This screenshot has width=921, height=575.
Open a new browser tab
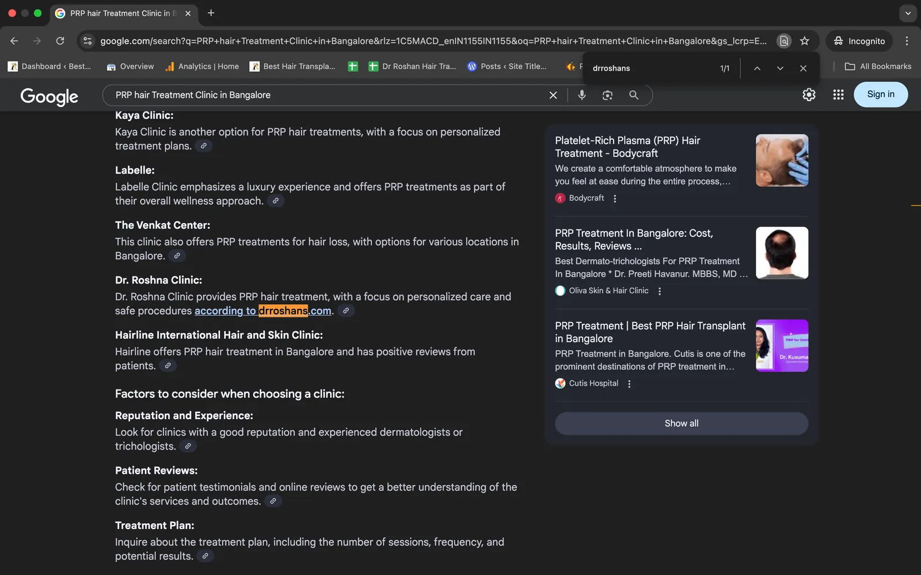(x=211, y=13)
